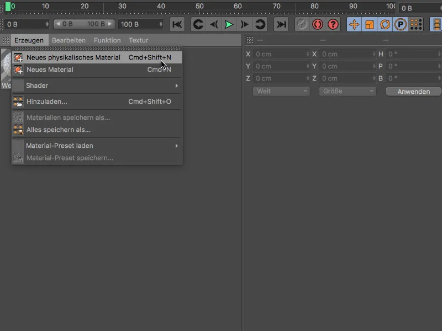Open the Größe dropdown
This screenshot has height=331, width=442.
347,91
